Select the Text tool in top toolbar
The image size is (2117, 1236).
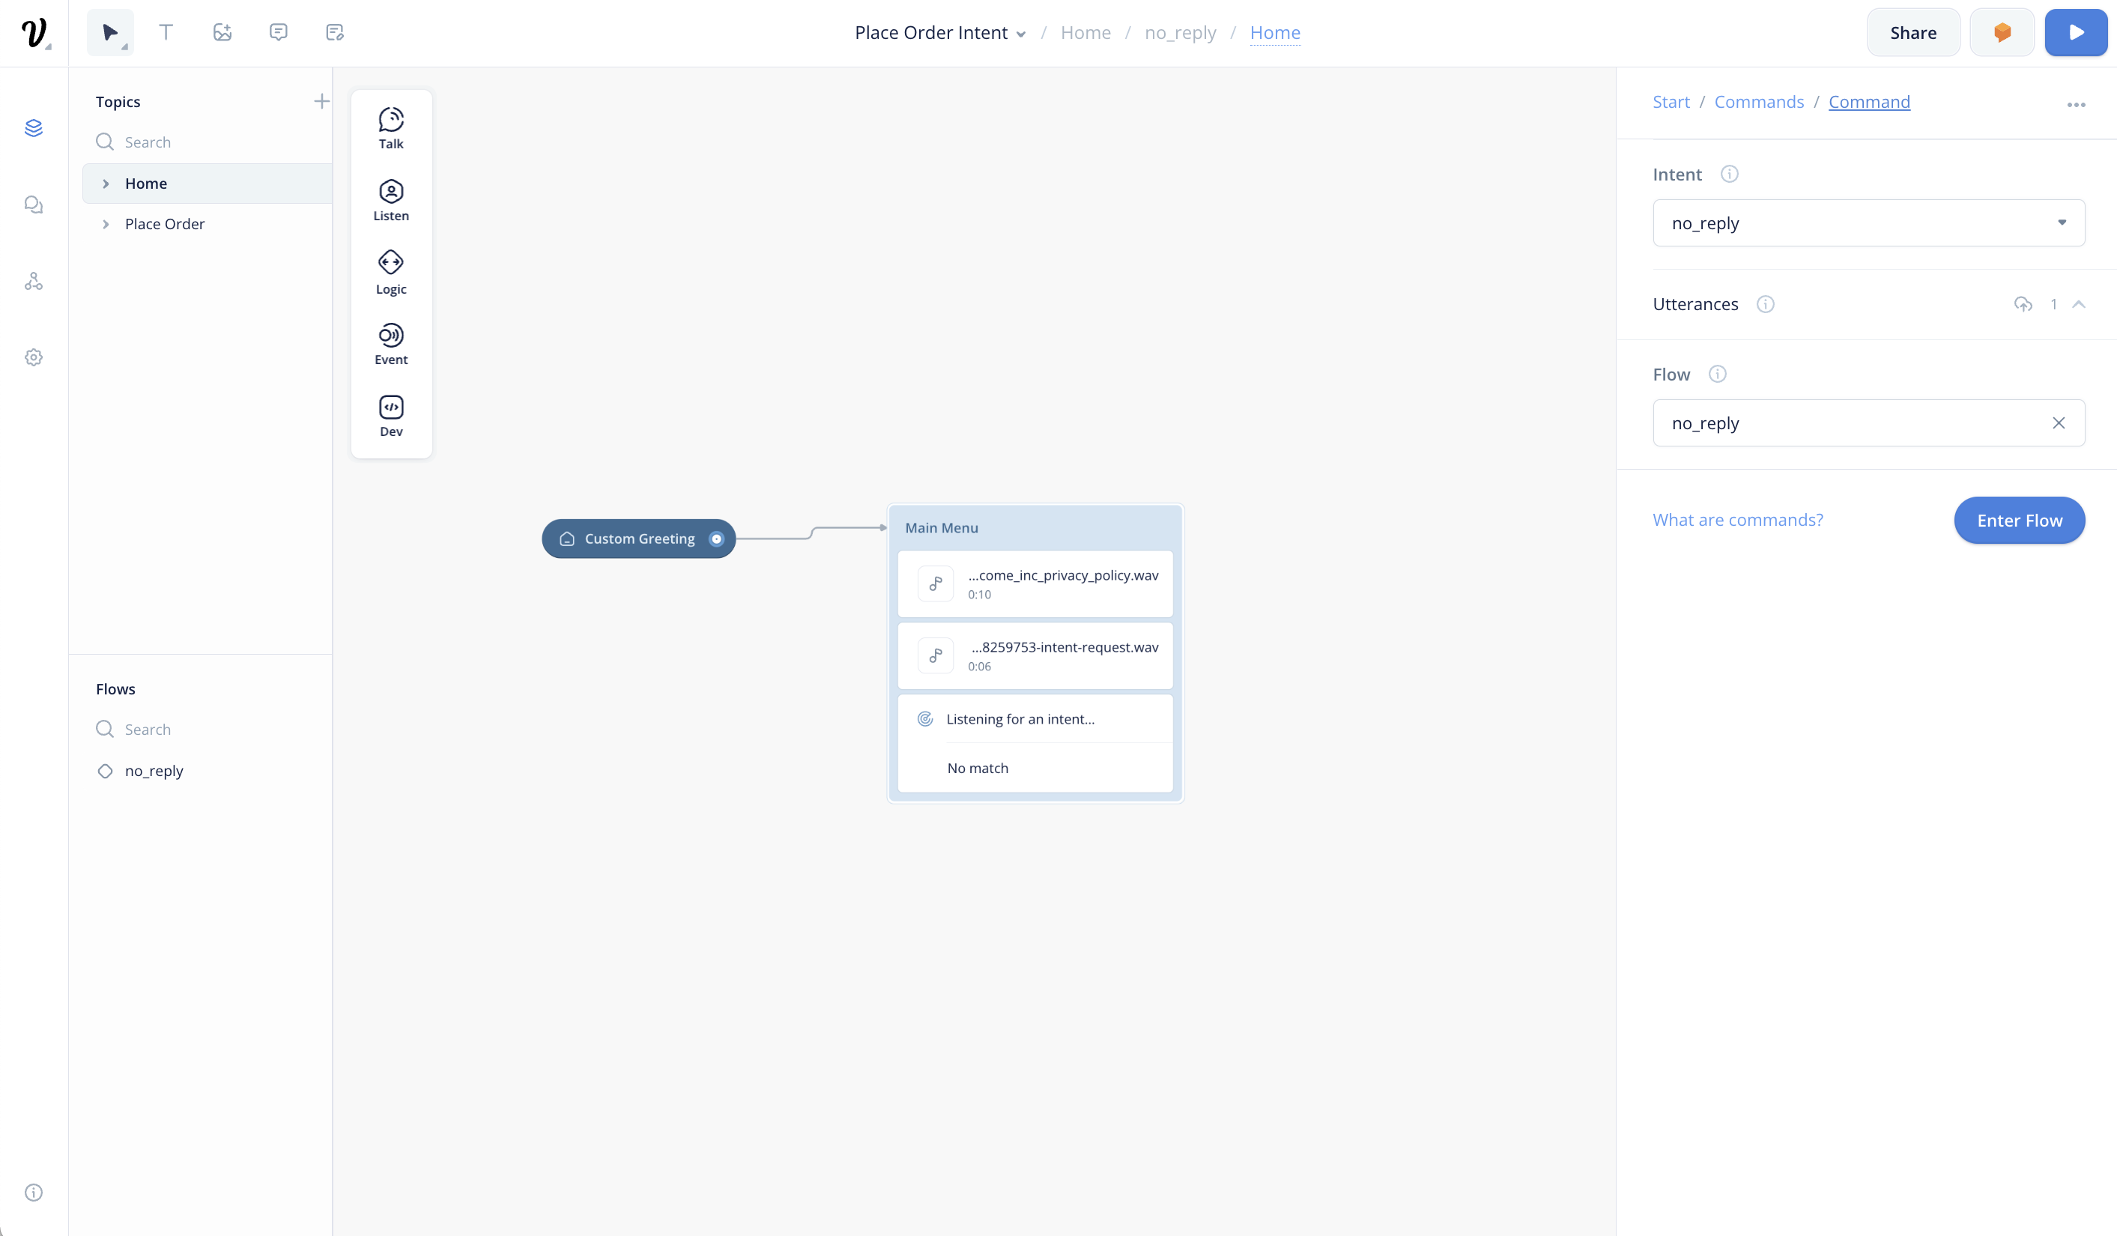pos(166,33)
